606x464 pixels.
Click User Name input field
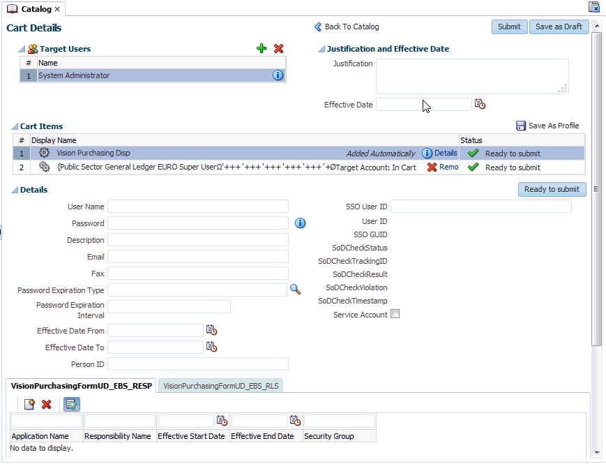[198, 206]
